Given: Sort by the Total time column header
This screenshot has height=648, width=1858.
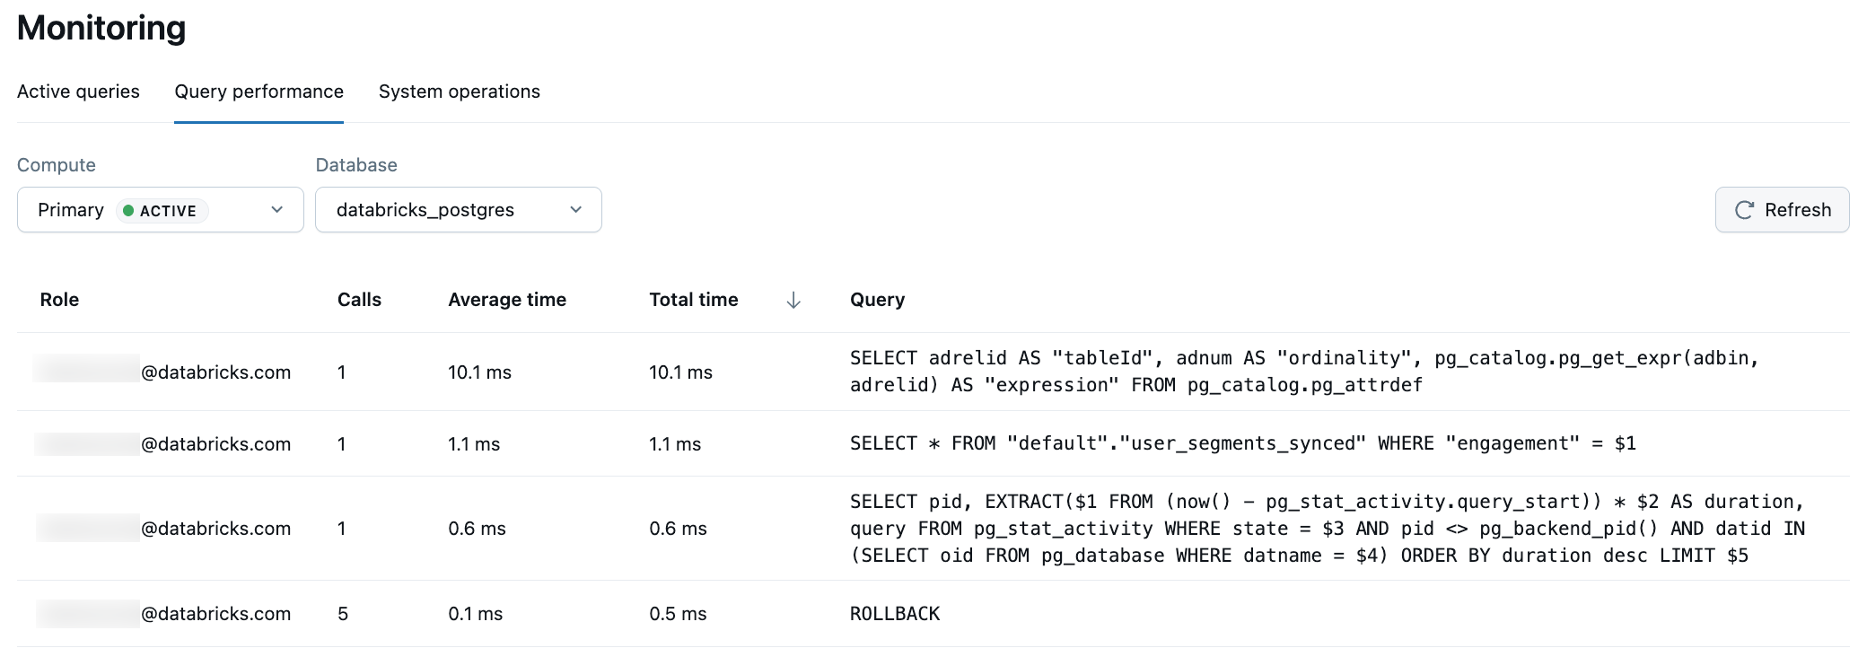Looking at the screenshot, I should [x=693, y=300].
